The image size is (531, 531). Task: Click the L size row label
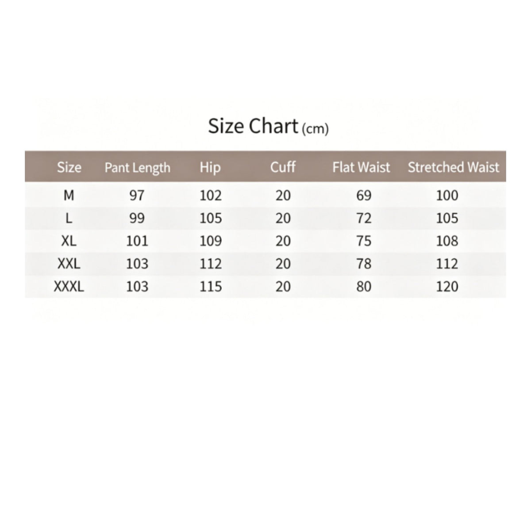click(69, 218)
